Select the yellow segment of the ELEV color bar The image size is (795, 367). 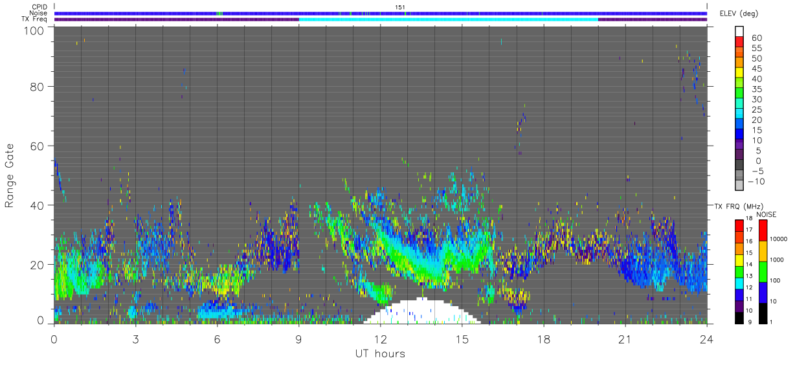coord(739,72)
